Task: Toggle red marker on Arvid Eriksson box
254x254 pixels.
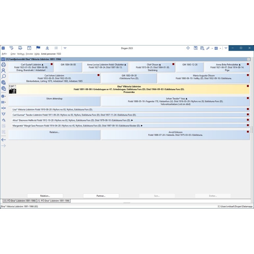Action: [248, 132]
